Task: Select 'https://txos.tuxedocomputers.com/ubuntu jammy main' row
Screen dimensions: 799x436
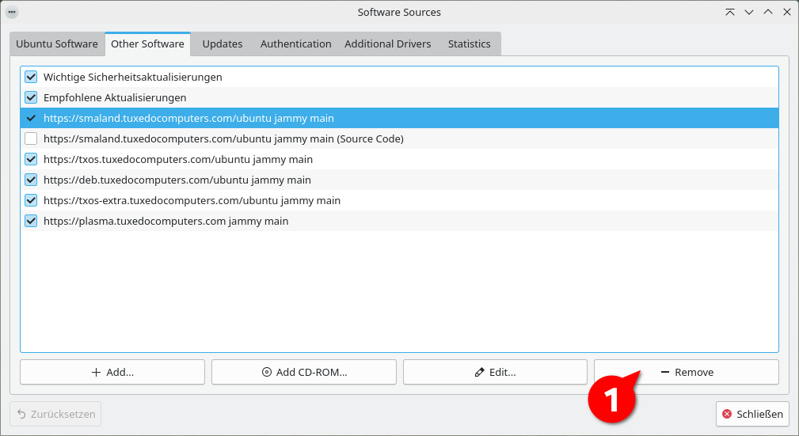Action: [399, 159]
